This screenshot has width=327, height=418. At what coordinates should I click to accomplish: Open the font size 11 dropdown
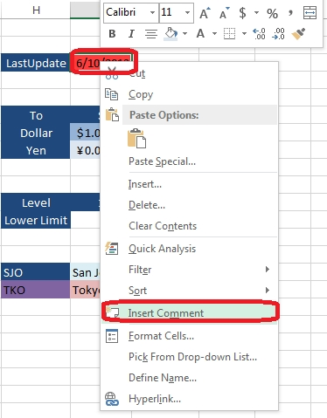(x=187, y=12)
